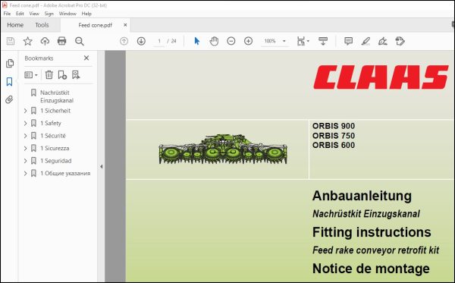Collapse the navigation pane arrow
Image resolution: width=455 pixels, height=283 pixels.
102,167
